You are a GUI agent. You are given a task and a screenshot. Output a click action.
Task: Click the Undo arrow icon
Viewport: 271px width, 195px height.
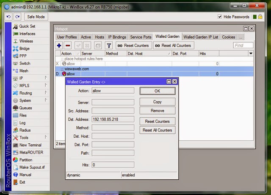pos(8,17)
